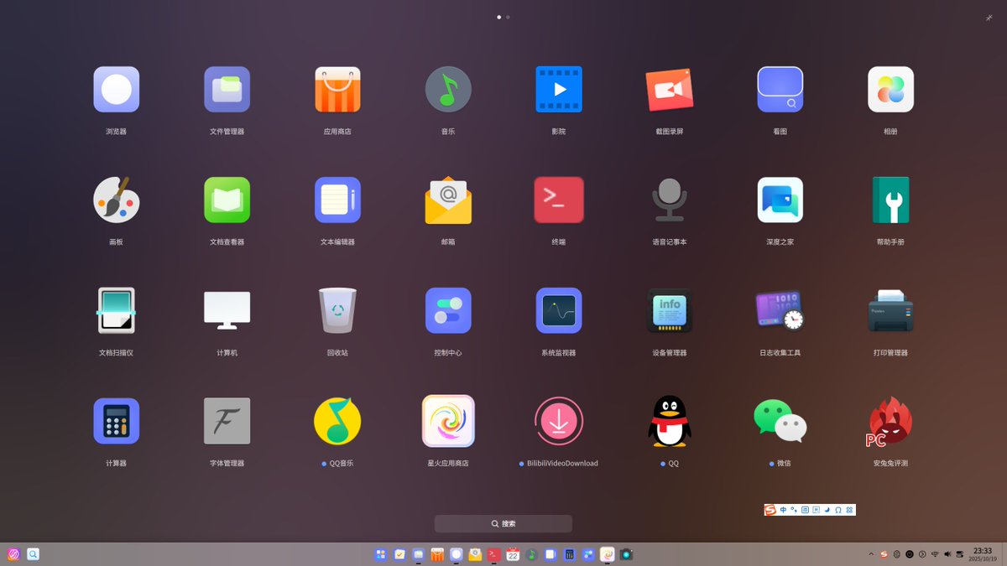Image resolution: width=1007 pixels, height=566 pixels.
Task: Open QQ音乐 app
Action: click(337, 421)
